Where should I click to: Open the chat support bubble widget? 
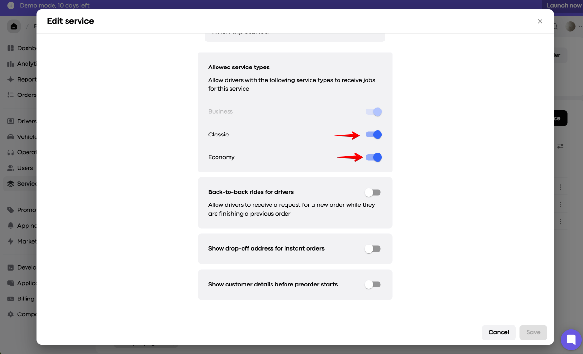pos(571,340)
